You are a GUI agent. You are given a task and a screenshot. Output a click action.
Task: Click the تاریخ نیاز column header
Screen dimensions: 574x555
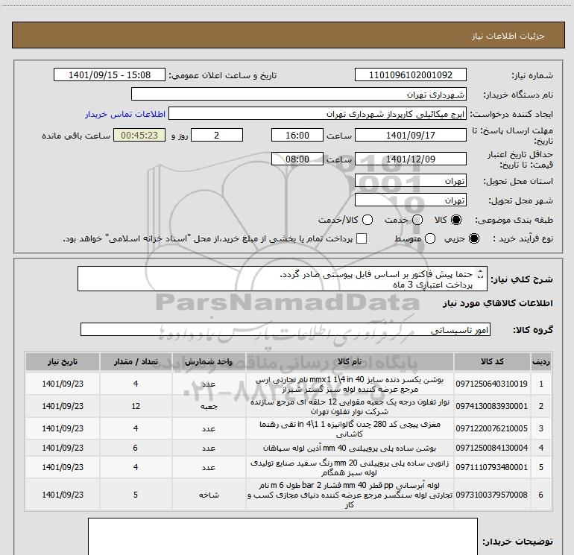(x=62, y=362)
